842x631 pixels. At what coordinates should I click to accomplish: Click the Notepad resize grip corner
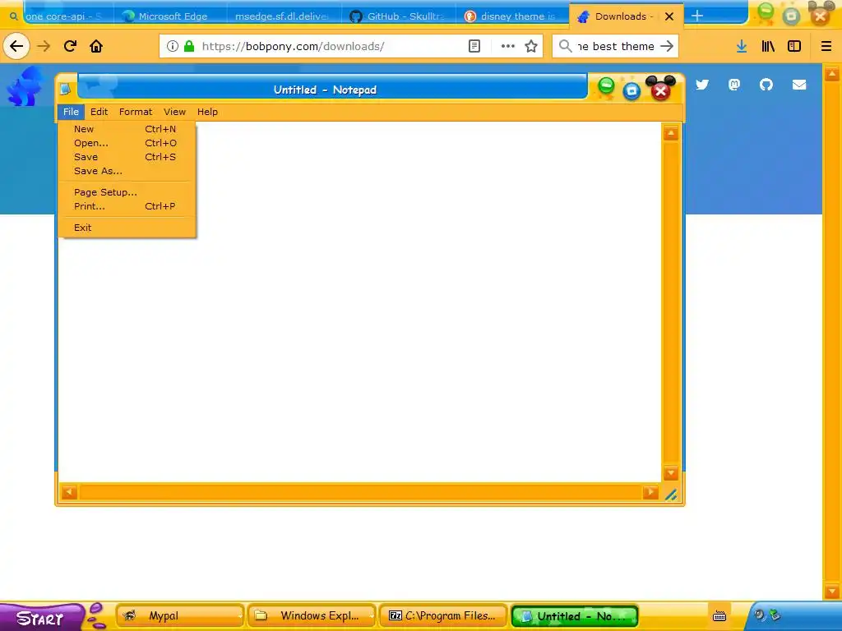pos(671,494)
